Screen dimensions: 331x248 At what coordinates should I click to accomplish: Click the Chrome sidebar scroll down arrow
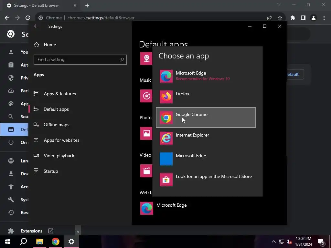(x=78, y=232)
